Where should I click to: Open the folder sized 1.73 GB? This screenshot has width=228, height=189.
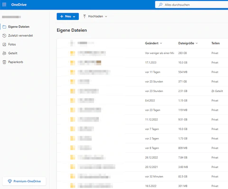85,139
